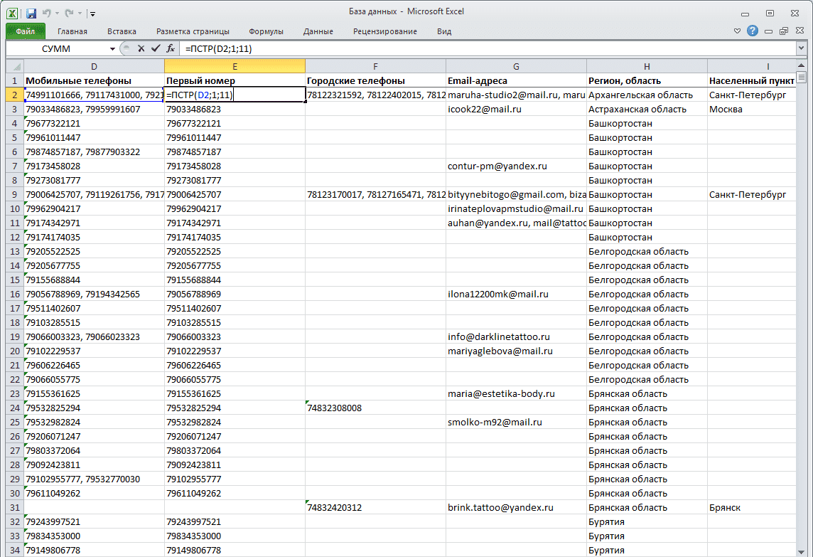Select the Архангельская область cell
Viewport: 813px width, 557px height.
tap(647, 95)
